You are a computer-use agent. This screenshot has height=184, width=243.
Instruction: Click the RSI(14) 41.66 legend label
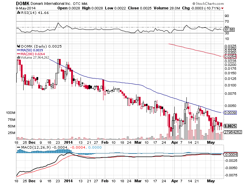[35, 13]
